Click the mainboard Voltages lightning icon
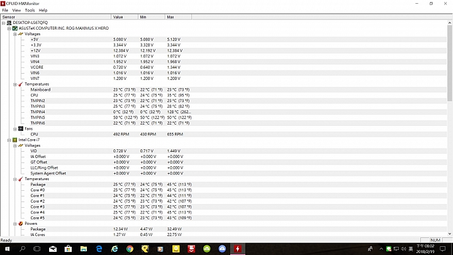453x255 pixels. pyautogui.click(x=21, y=34)
